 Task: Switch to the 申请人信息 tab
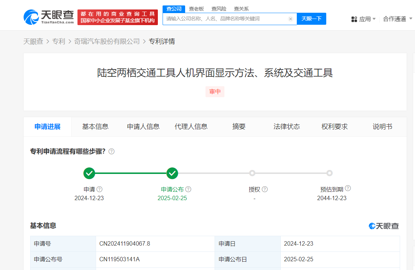pos(143,127)
